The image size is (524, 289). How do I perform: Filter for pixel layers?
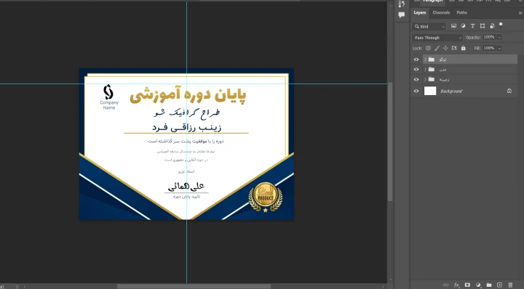pos(453,25)
